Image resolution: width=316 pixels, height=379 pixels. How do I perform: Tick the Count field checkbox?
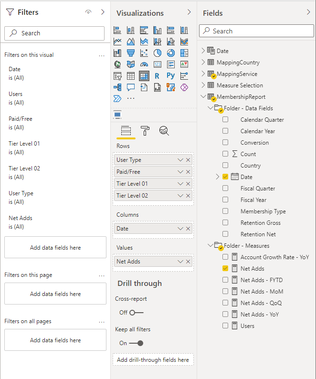225,154
